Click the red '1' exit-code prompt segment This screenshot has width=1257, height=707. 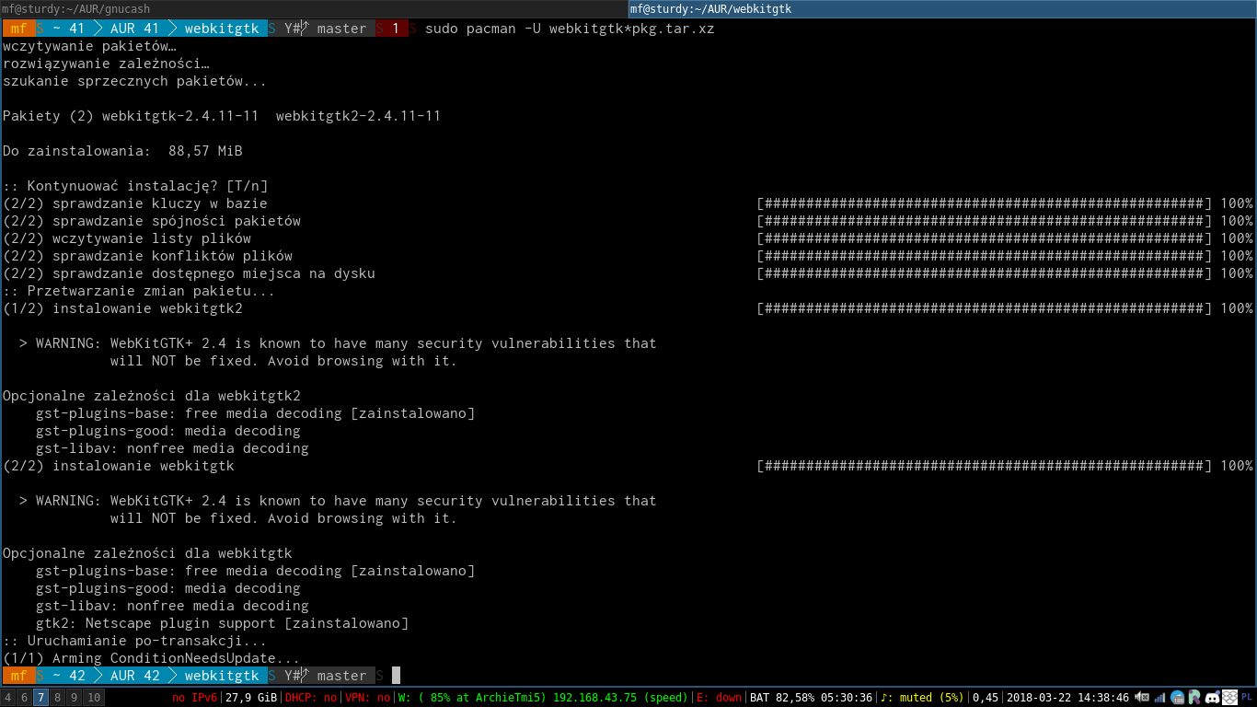pos(396,29)
